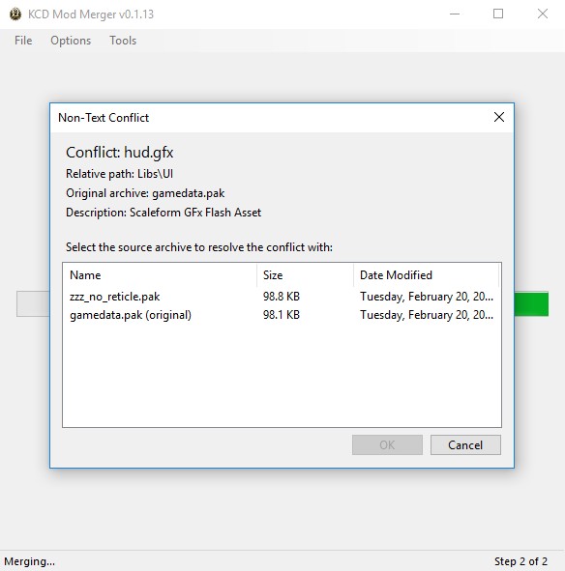Viewport: 565px width, 571px height.
Task: Close the Non-Text Conflict dialog
Action: [498, 117]
